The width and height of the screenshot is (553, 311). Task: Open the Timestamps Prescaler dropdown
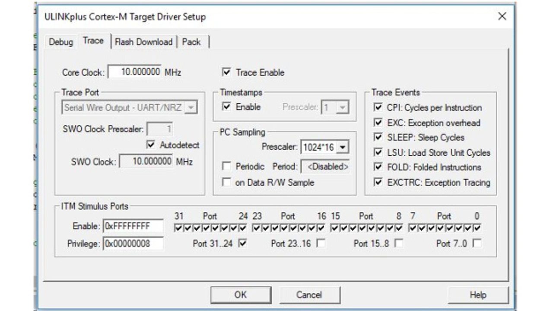click(x=343, y=107)
